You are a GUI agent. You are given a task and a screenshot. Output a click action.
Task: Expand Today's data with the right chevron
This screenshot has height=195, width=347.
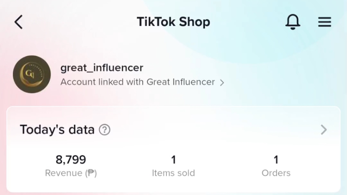(x=324, y=130)
